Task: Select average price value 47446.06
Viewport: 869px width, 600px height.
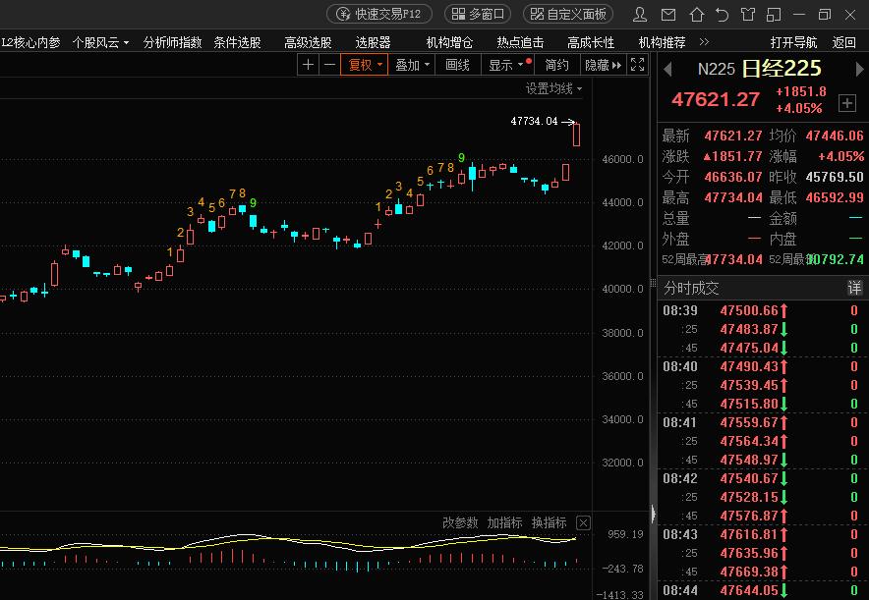Action: [834, 136]
